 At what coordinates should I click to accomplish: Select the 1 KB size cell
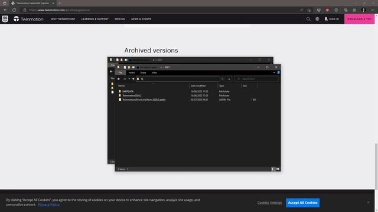[x=253, y=100]
